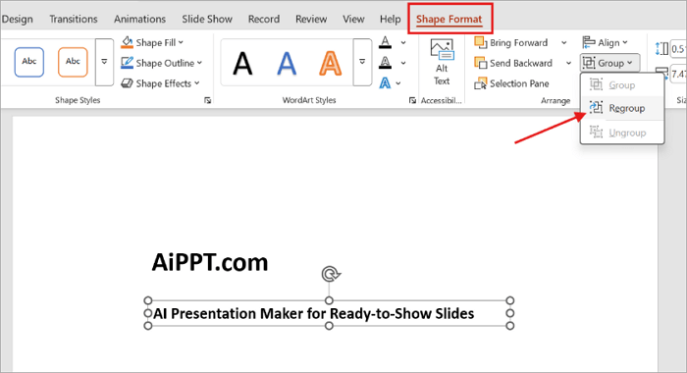The image size is (687, 373).
Task: Open the Design ribbon tab
Action: [17, 19]
